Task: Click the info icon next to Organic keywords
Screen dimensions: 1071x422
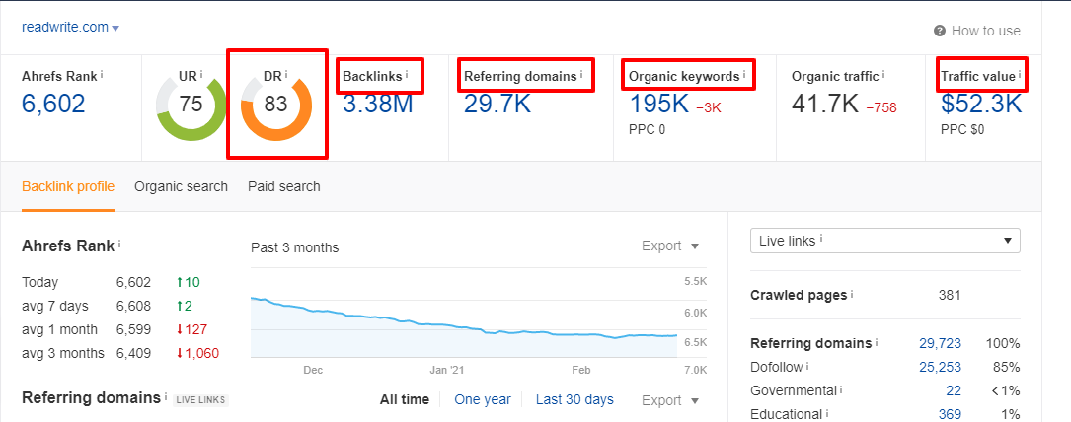Action: point(743,75)
